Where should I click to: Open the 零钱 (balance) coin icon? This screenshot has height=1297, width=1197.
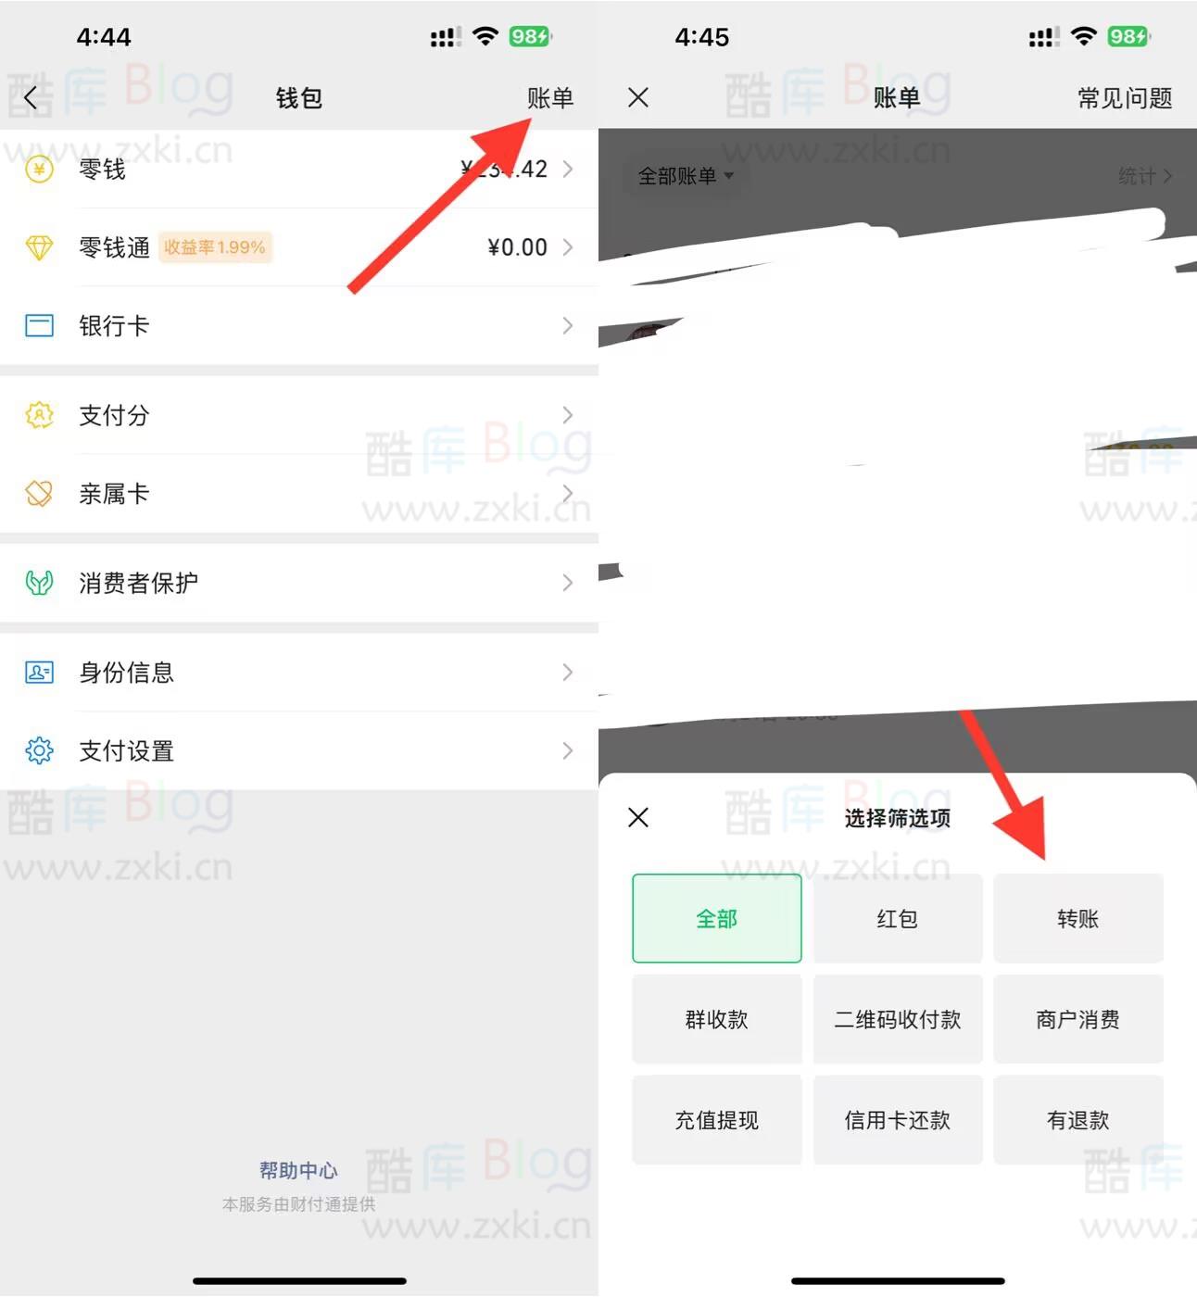[x=39, y=170]
